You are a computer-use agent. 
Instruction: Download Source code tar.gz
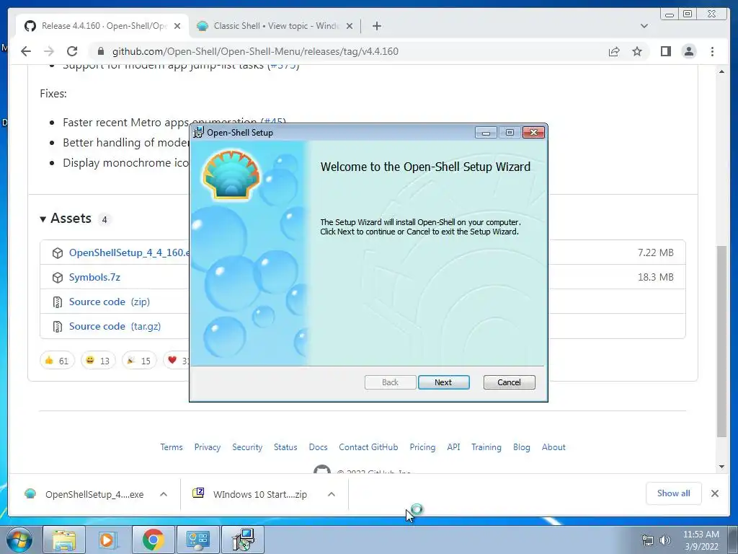tap(115, 326)
